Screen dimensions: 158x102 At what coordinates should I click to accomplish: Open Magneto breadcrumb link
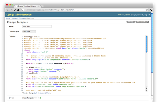14,18
